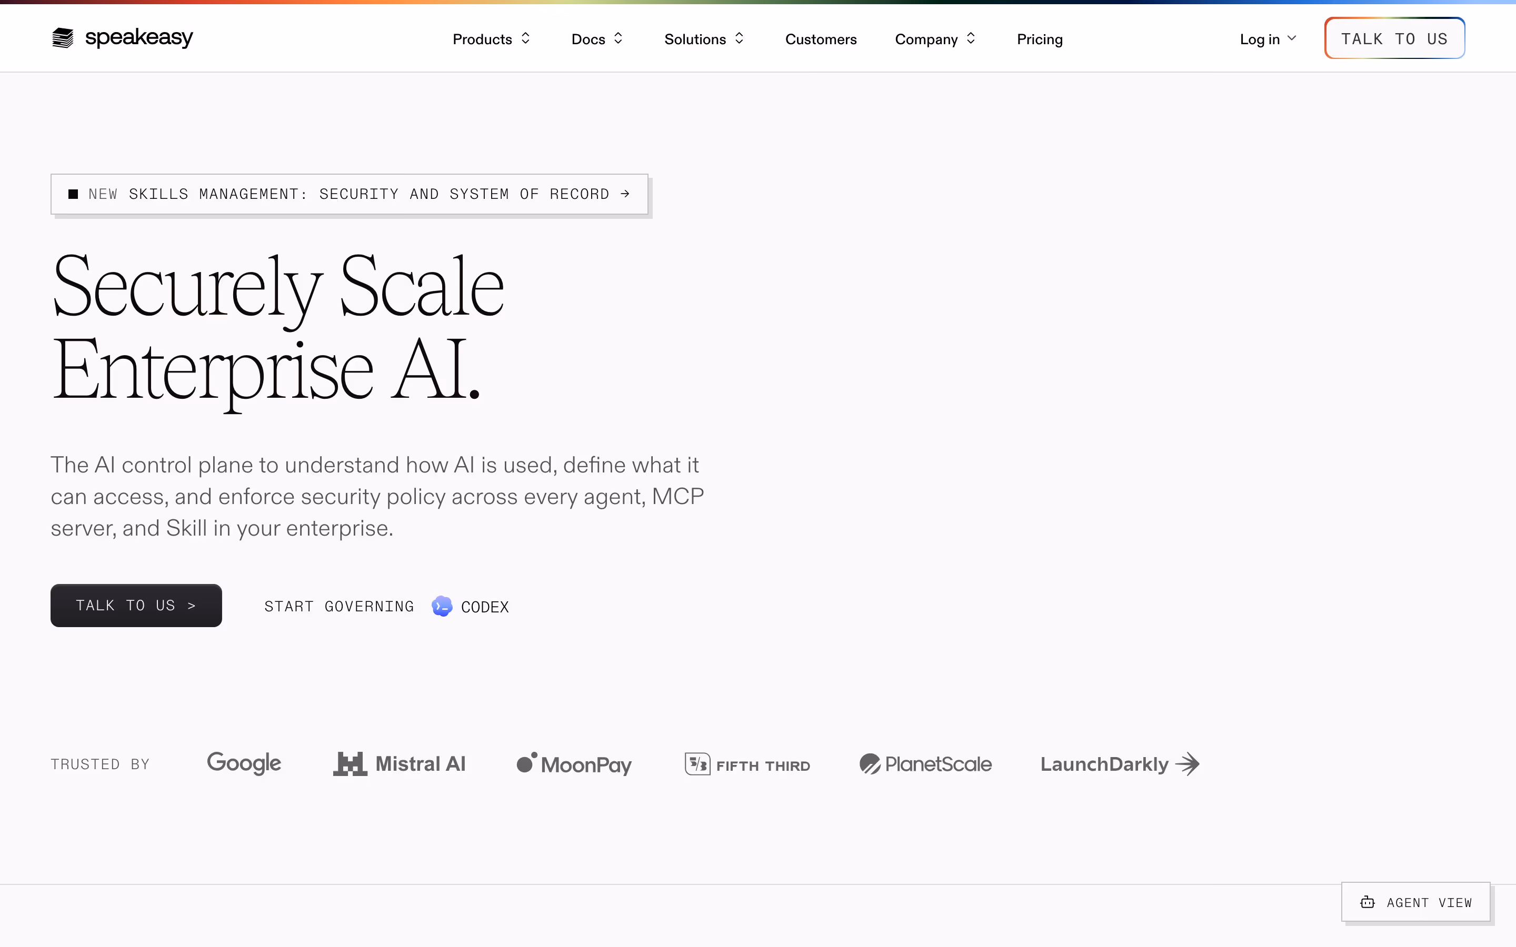The height and width of the screenshot is (947, 1516).
Task: Click the Google logo in Trusted By
Action: (244, 763)
